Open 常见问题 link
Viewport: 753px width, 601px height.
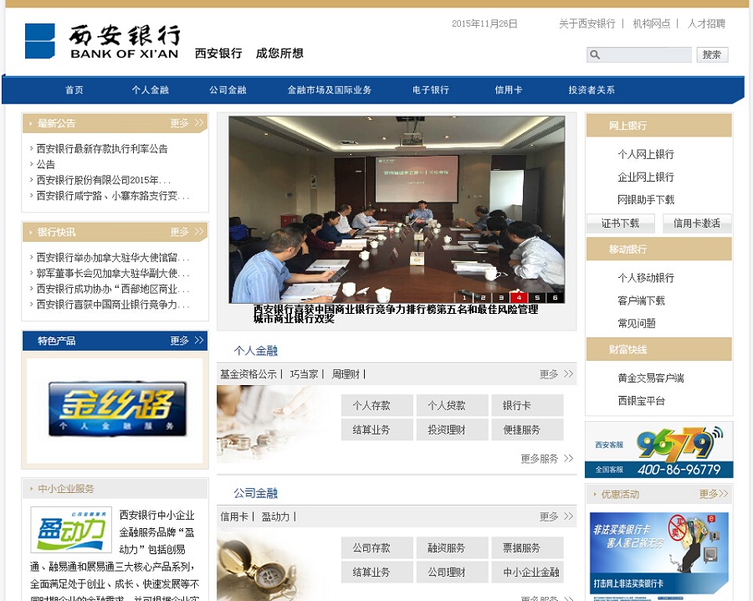[637, 323]
